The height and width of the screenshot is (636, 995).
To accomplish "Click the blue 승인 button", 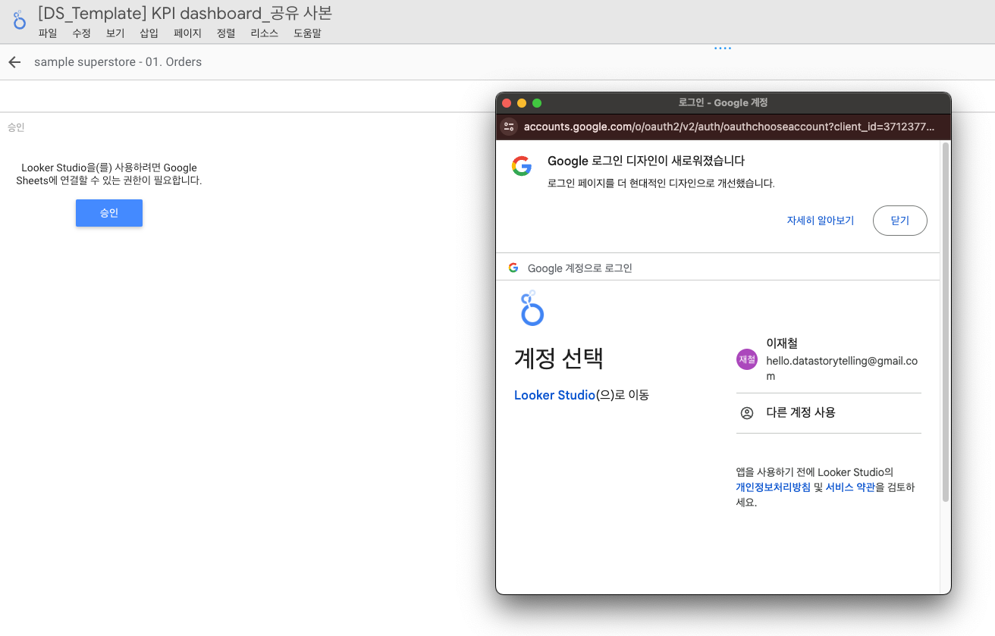I will [x=109, y=213].
